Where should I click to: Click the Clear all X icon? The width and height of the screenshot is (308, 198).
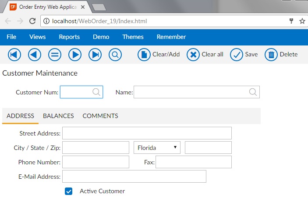click(193, 55)
